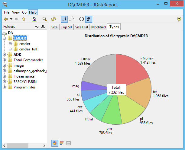This screenshot has width=185, height=150.
Task: Select the CMDER tree folder
Action: [20, 38]
